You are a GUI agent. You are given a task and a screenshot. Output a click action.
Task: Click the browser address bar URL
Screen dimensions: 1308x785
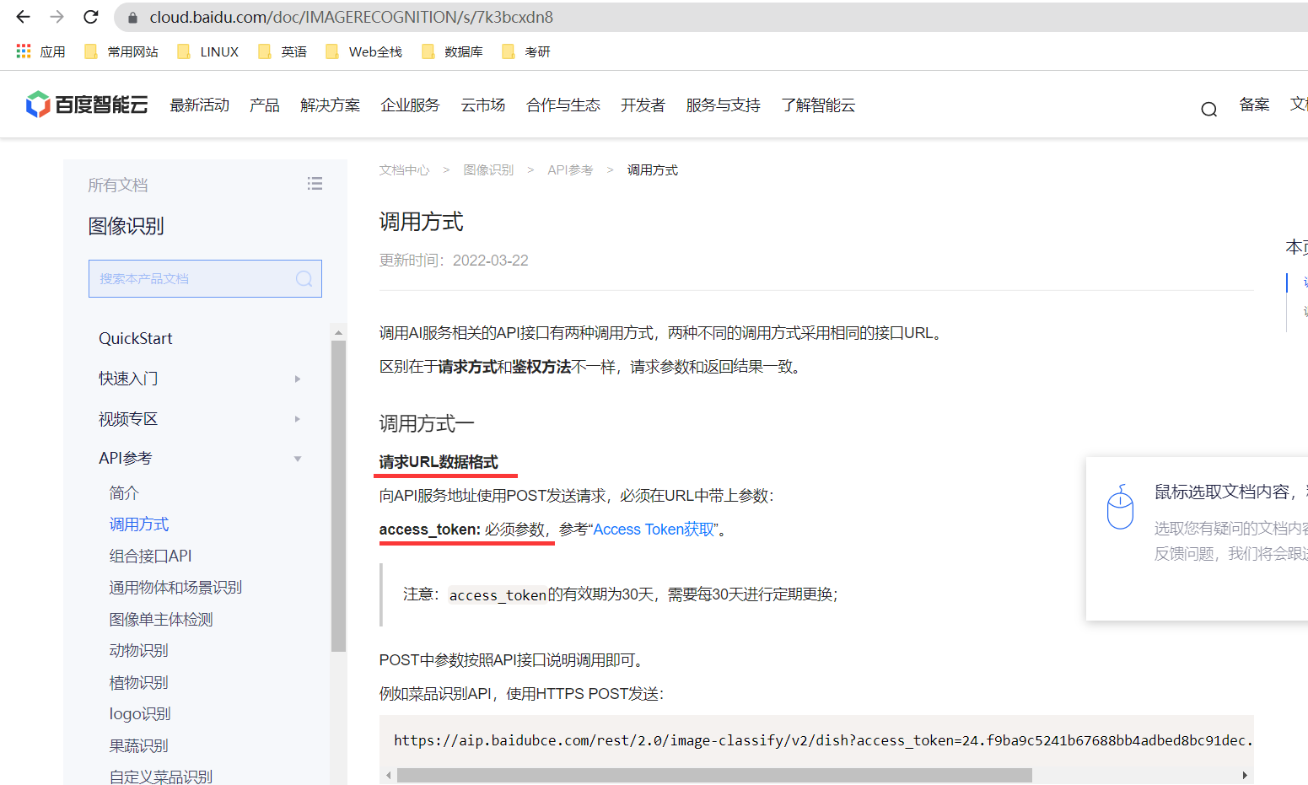[352, 17]
